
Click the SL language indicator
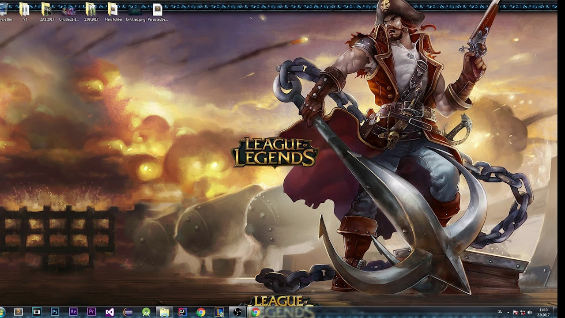tap(500, 312)
